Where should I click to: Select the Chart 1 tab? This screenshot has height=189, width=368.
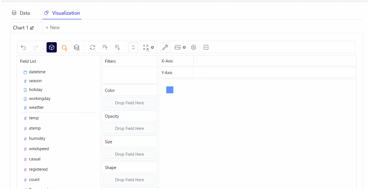tap(21, 28)
